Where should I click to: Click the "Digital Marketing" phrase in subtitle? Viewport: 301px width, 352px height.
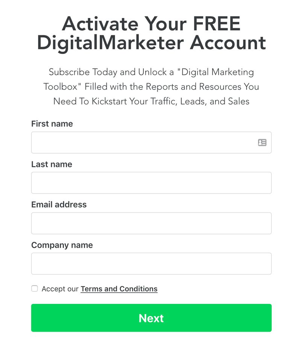click(218, 72)
